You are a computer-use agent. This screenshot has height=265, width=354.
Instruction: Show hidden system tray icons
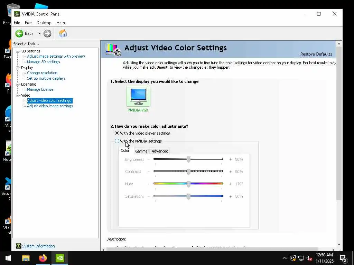point(285,258)
